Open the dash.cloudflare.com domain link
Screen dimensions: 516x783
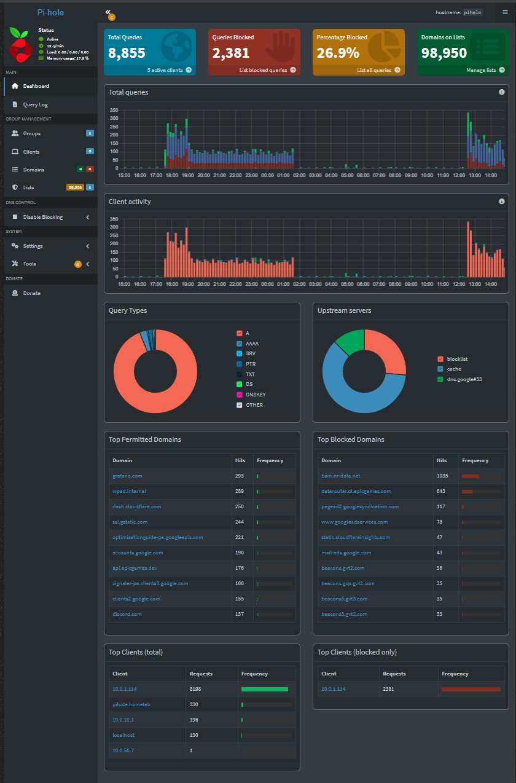(x=137, y=506)
